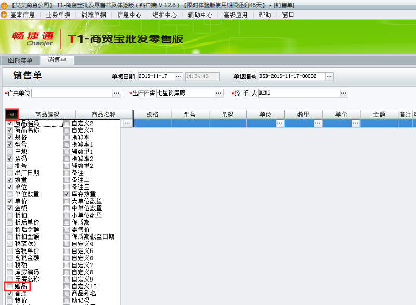The image size is (416, 305).
Task: Check the 商品别名 column checkbox
Action: coord(67,294)
